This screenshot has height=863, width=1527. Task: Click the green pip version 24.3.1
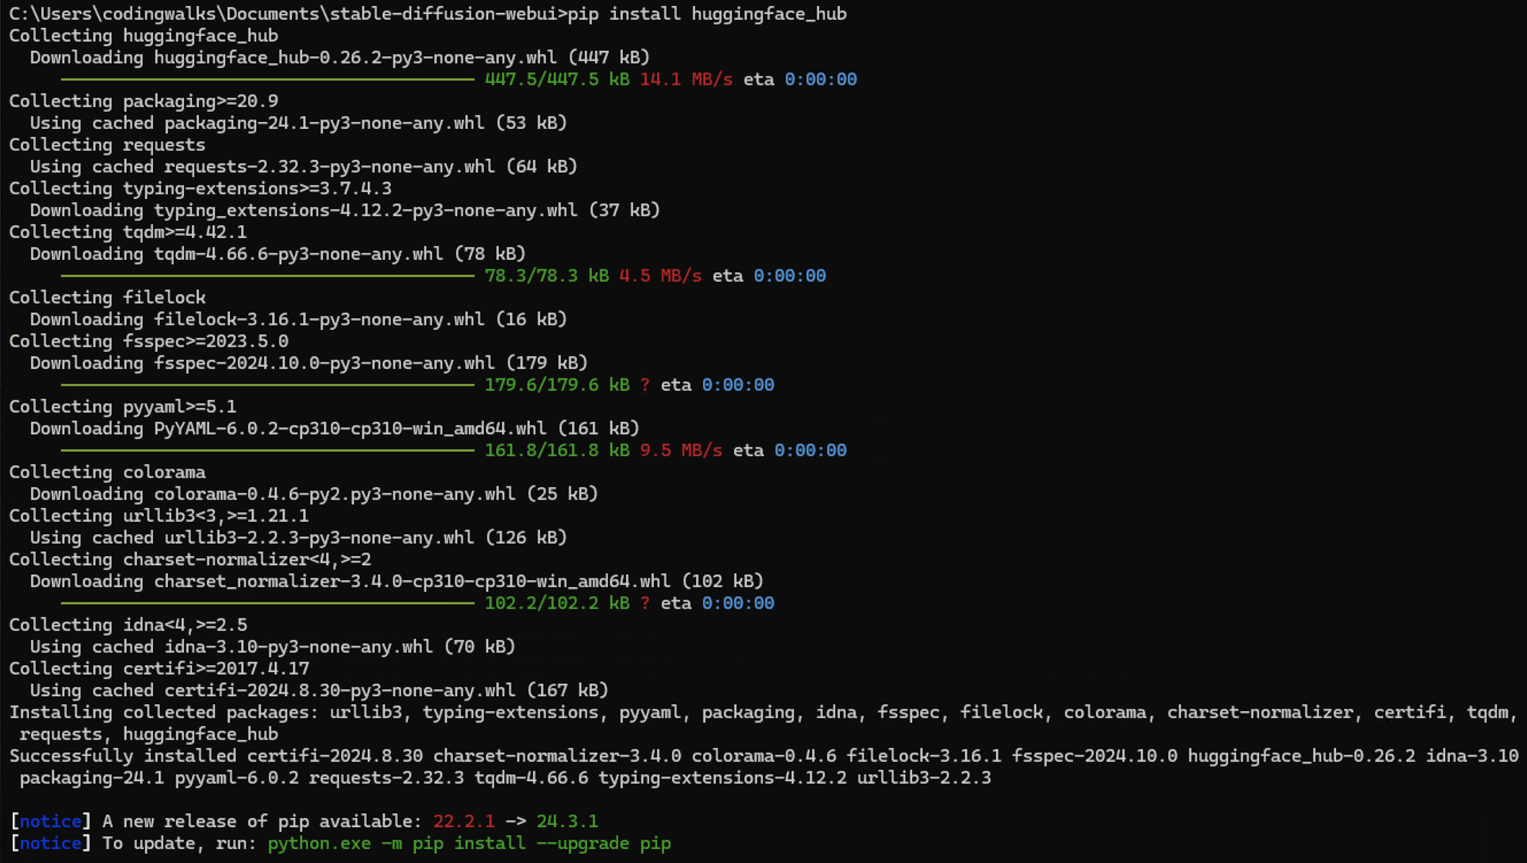coord(566,821)
